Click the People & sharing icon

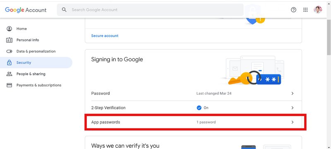pyautogui.click(x=9, y=74)
